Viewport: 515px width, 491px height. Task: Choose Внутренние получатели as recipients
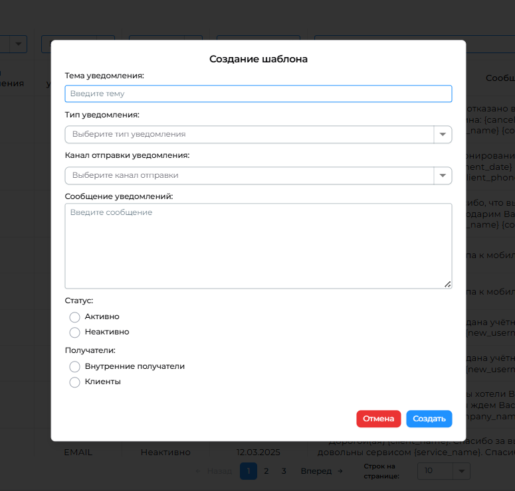[74, 367]
